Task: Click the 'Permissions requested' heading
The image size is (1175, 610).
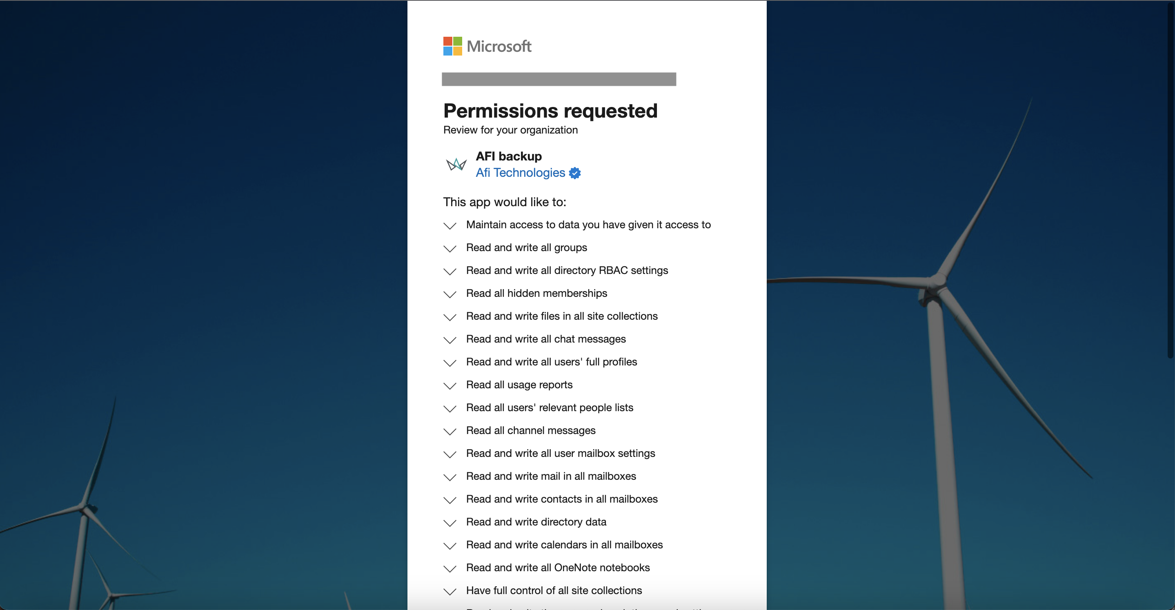Action: (x=550, y=111)
